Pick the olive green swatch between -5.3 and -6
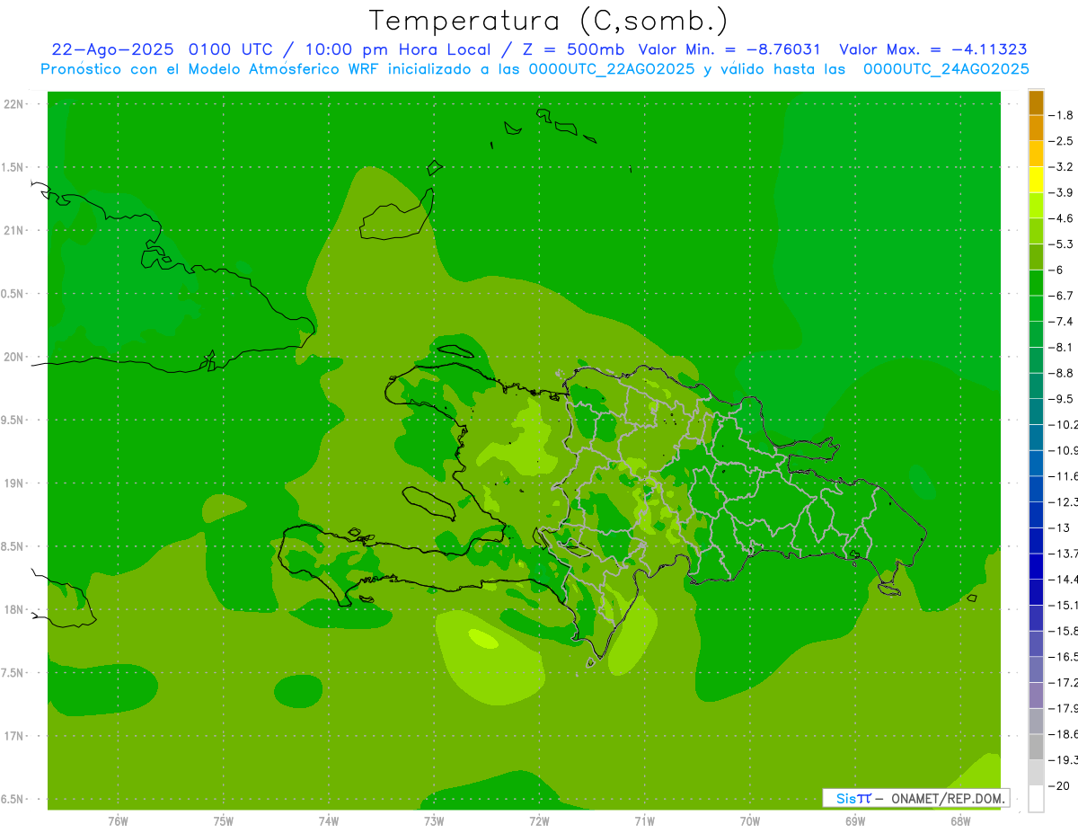 1036,257
